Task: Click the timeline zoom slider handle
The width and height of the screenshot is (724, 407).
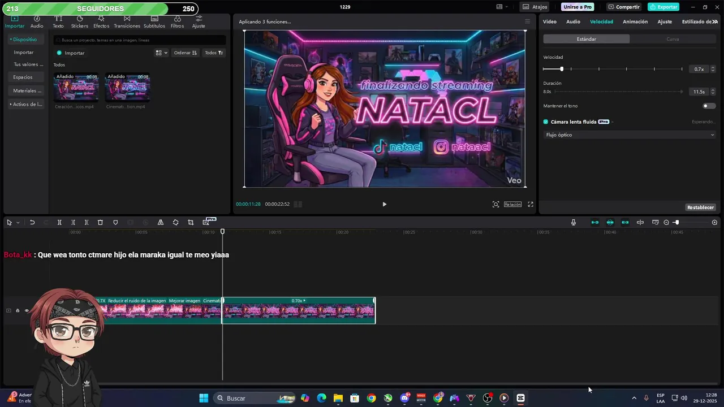Action: (676, 223)
